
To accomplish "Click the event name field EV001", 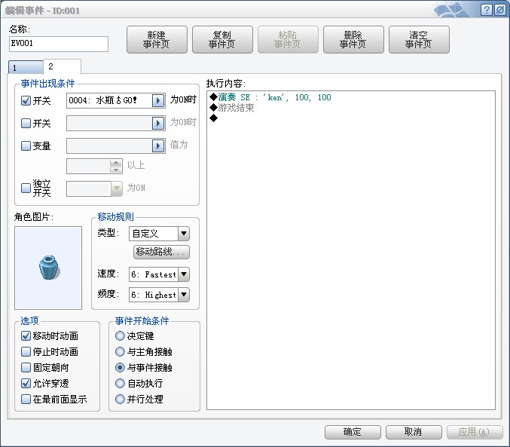I will point(59,44).
